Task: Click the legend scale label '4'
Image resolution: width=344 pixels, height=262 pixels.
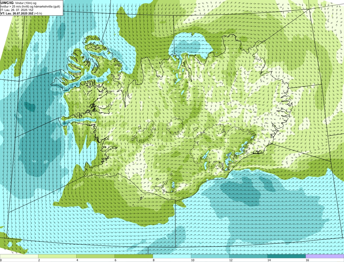Action: pos(77,260)
